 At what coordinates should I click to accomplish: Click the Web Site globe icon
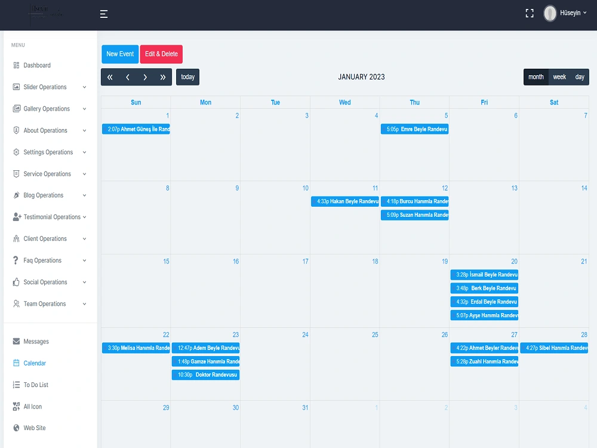click(16, 428)
